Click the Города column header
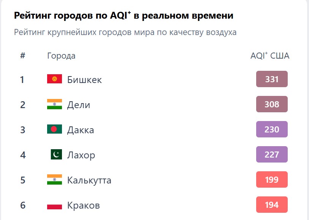Screen dimensions: 309x220 [x=61, y=56]
